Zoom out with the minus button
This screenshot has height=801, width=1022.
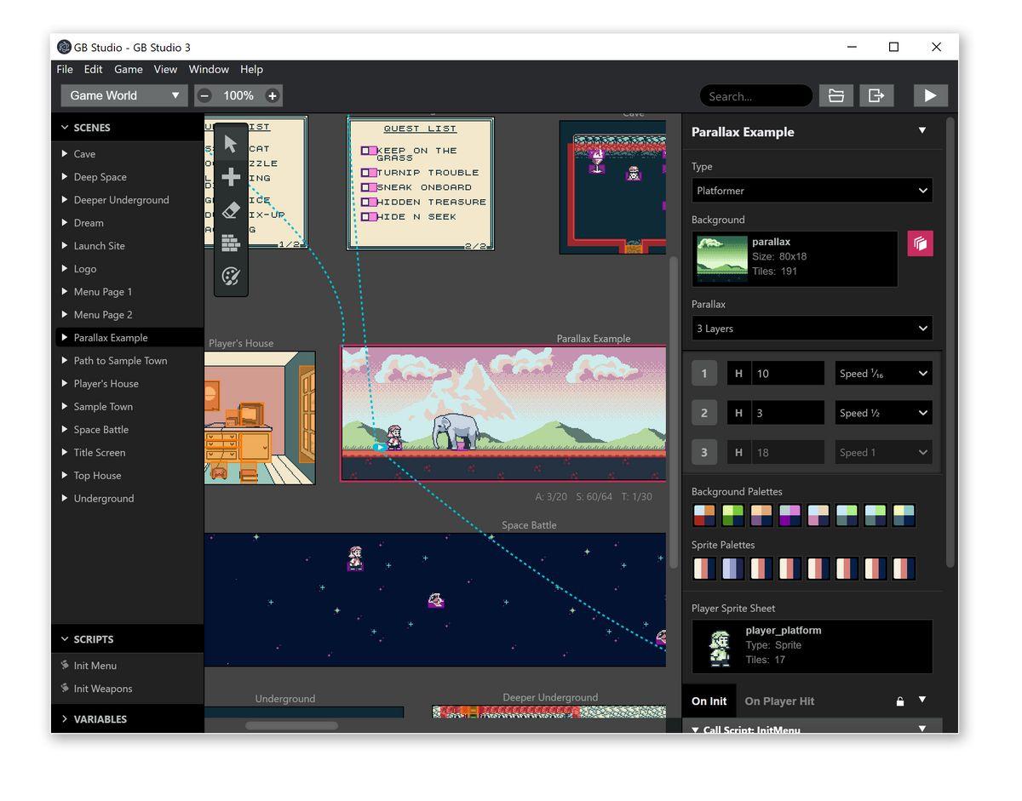(x=204, y=96)
